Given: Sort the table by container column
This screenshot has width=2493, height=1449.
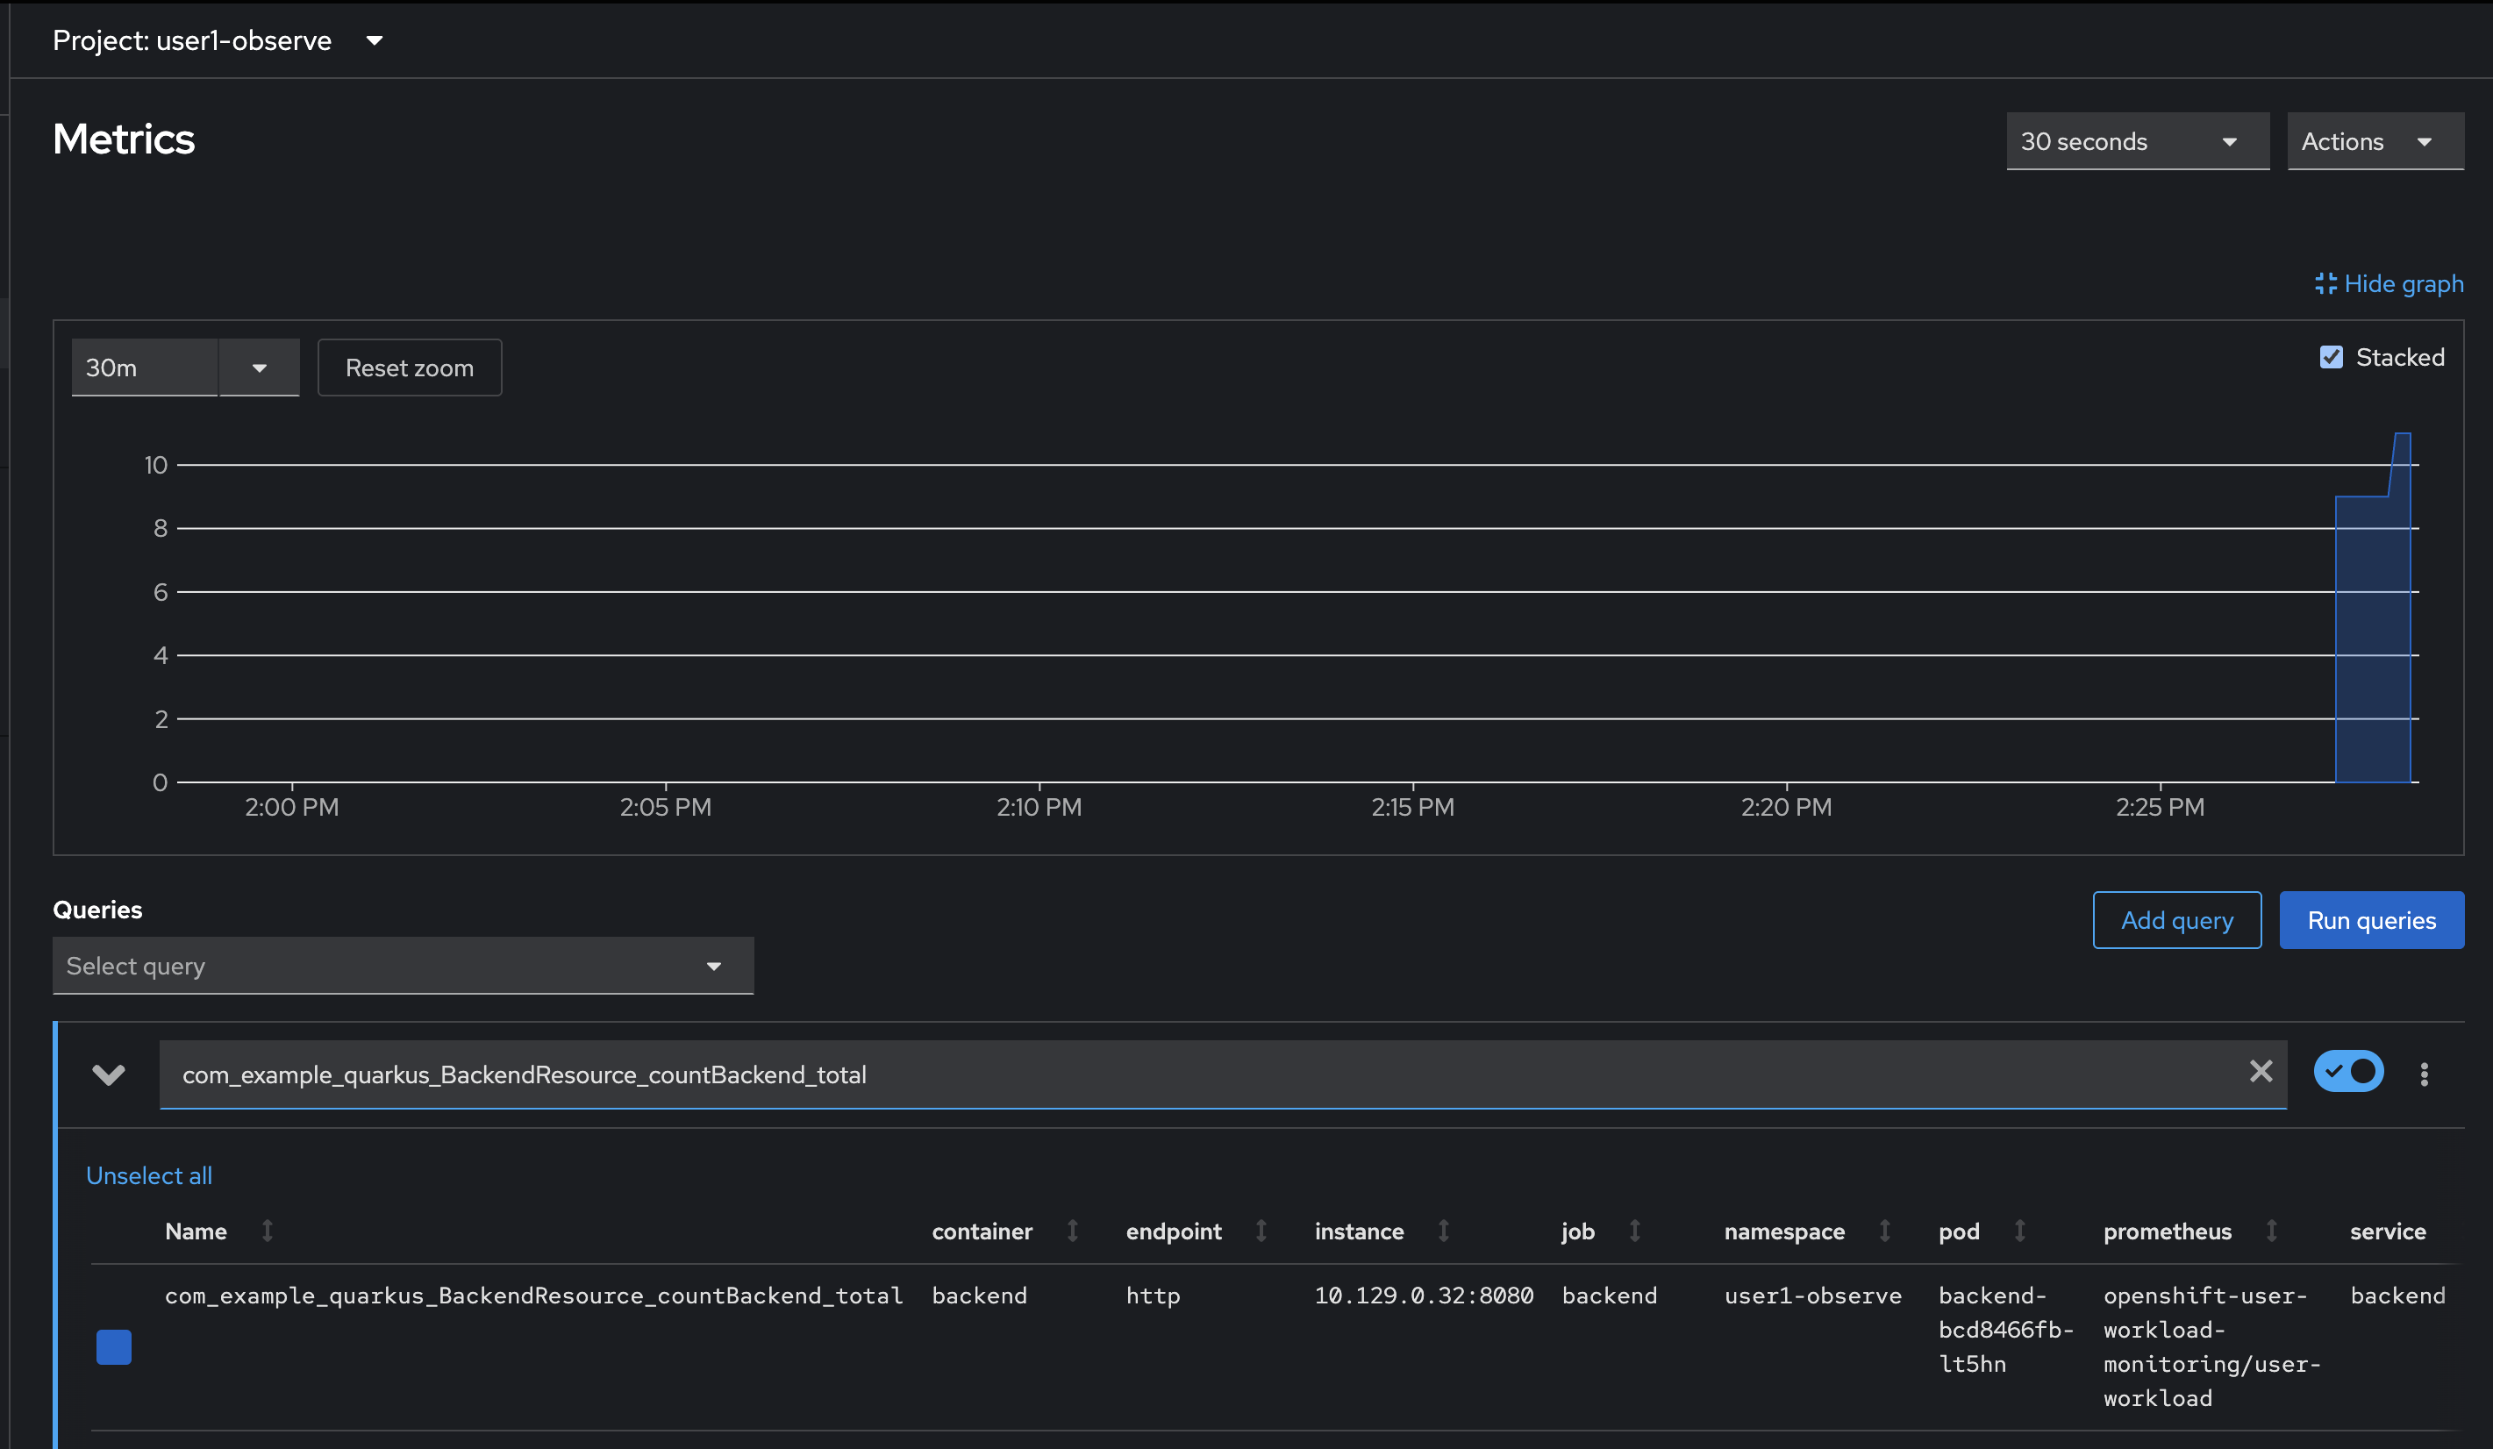Looking at the screenshot, I should click(1004, 1231).
